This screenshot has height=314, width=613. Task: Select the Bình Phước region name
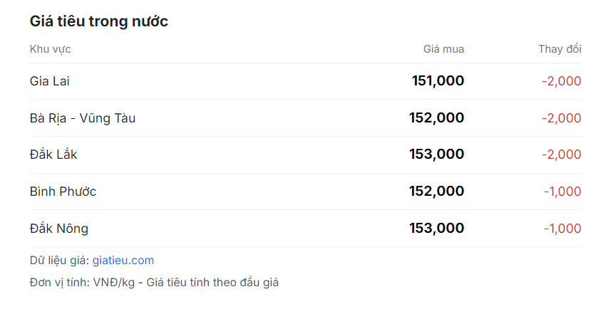coord(63,192)
